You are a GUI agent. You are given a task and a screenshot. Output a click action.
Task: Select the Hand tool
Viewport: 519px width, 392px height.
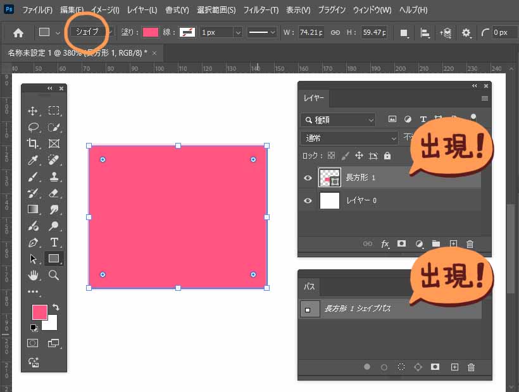(33, 275)
